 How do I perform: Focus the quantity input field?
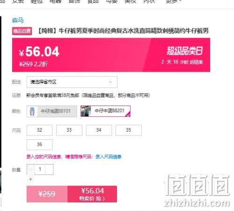pyautogui.click(x=40, y=169)
